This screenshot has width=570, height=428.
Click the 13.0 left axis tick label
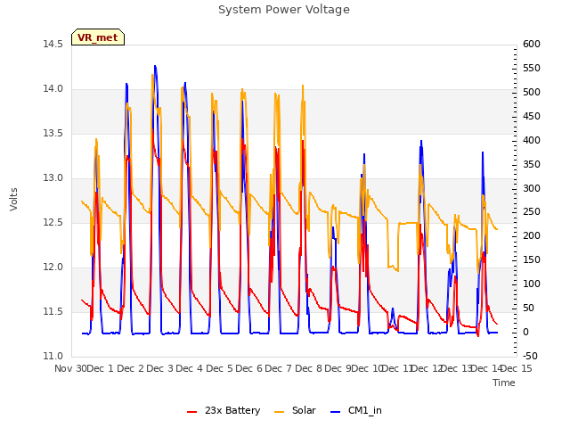click(53, 178)
